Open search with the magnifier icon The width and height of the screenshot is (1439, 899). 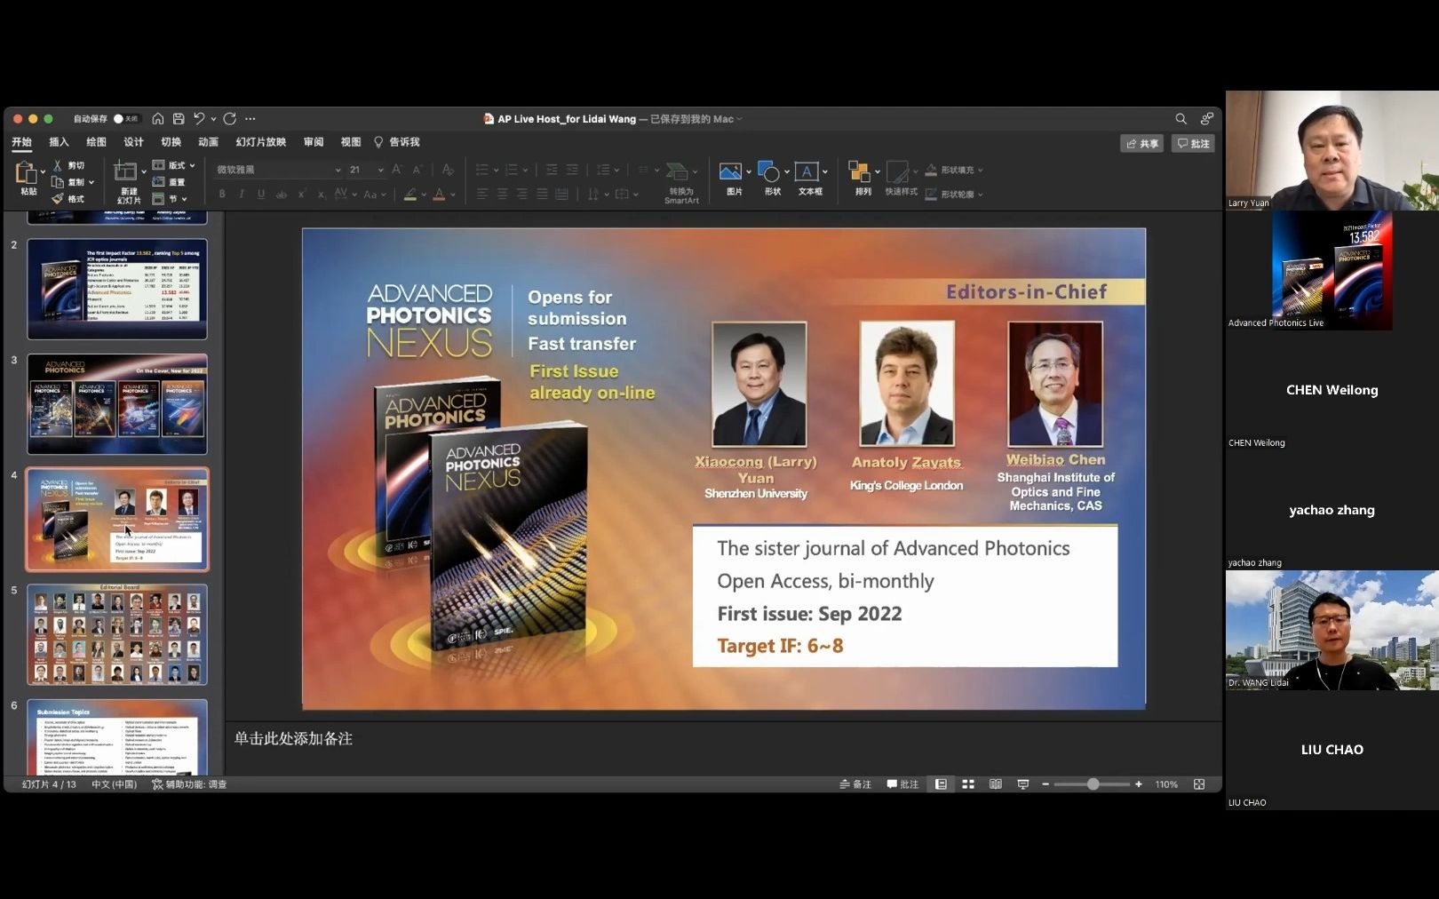tap(1181, 118)
